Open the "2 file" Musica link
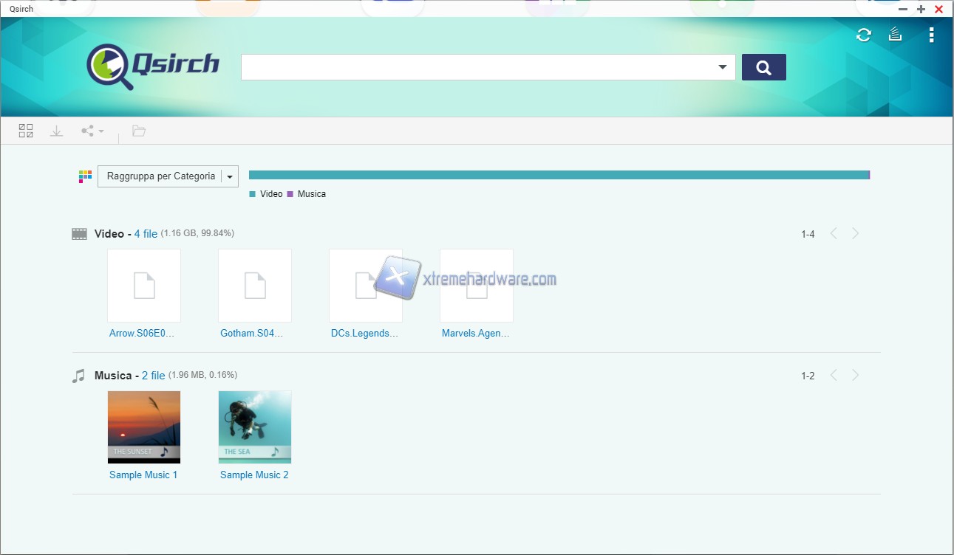 (x=153, y=376)
